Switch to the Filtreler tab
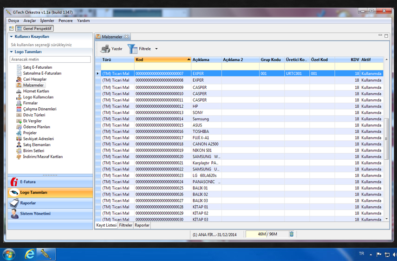 [125, 225]
